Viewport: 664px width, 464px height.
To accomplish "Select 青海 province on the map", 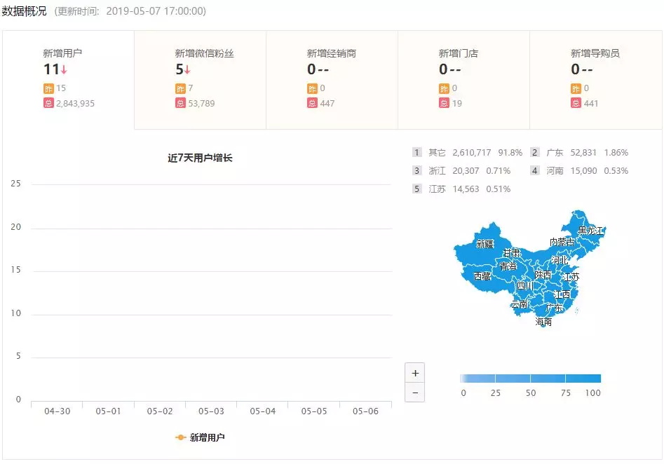I will tap(508, 266).
